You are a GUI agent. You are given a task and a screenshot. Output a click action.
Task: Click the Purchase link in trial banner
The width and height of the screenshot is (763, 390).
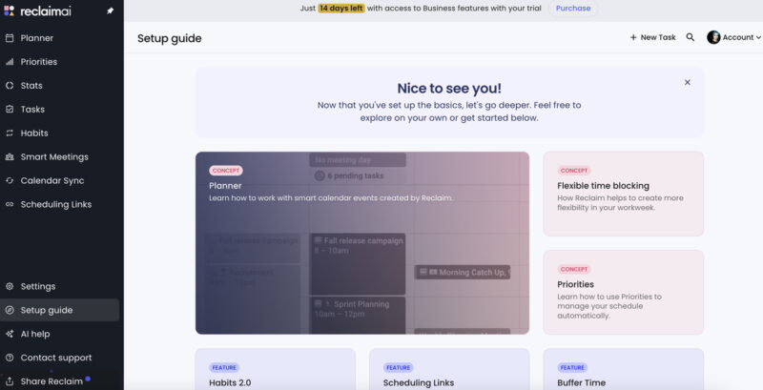tap(573, 9)
